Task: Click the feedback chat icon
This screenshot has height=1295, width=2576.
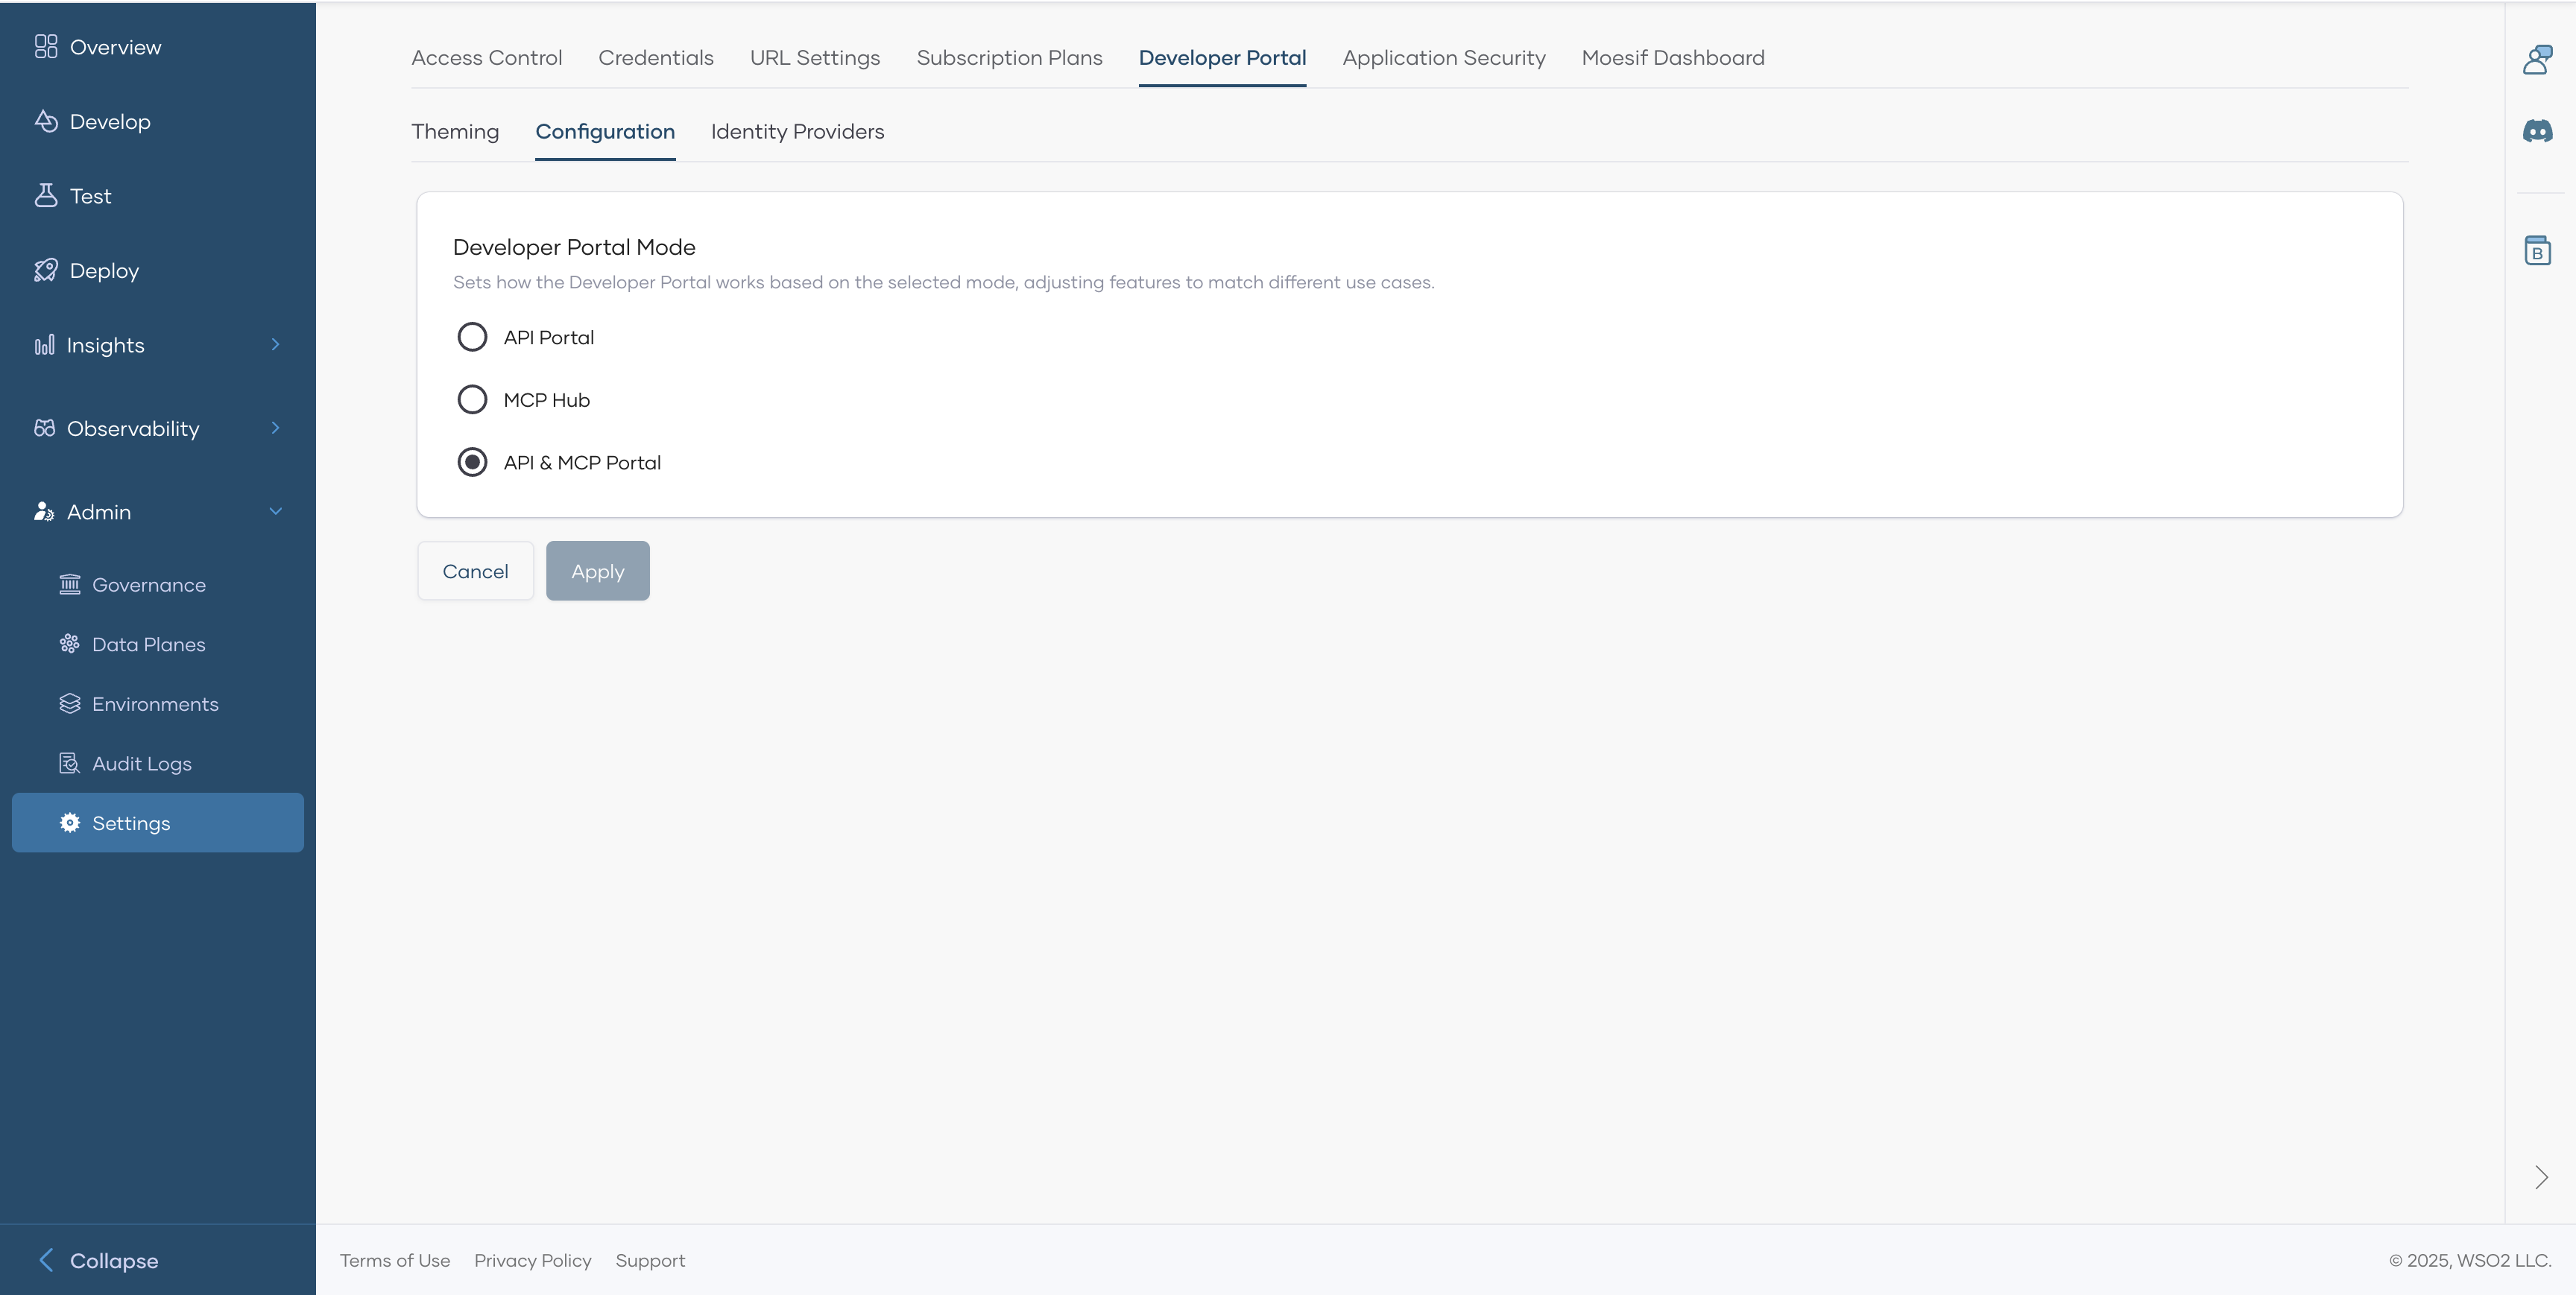Action: (2538, 59)
